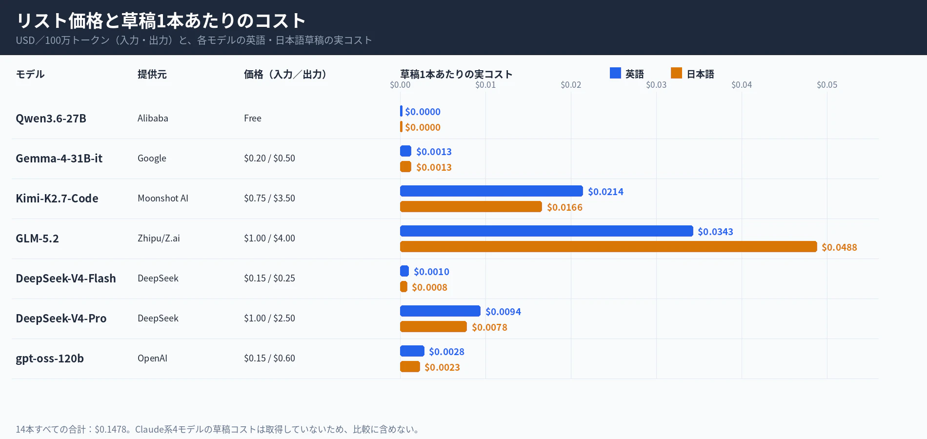927x439 pixels.
Task: Click the orange Kimi-K2.7-Code bar labeled $0.0166
Action: 471,207
